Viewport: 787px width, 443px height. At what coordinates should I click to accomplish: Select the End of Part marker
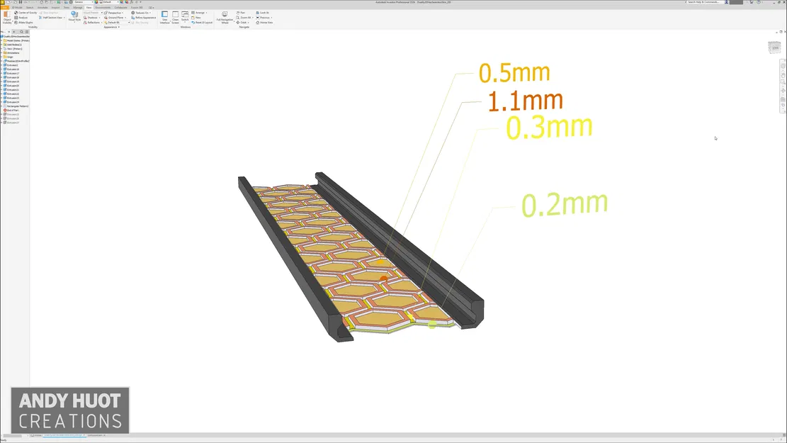(11, 110)
